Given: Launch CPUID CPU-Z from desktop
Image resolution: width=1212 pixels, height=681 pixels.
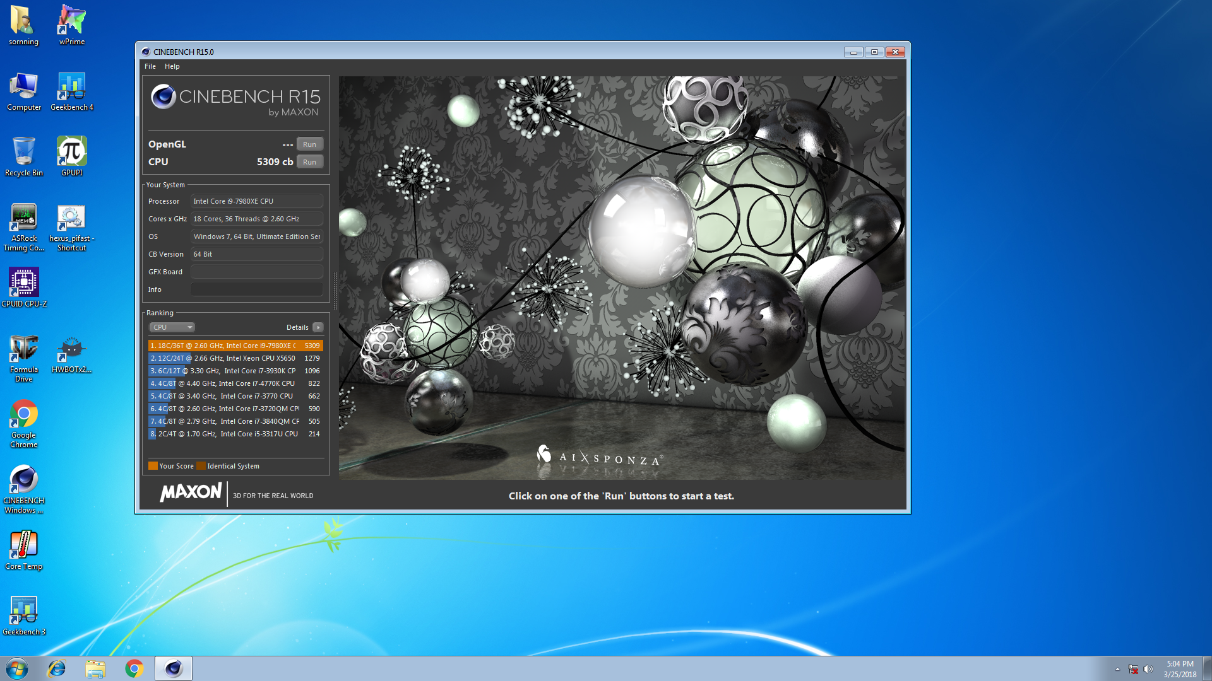Looking at the screenshot, I should [24, 288].
